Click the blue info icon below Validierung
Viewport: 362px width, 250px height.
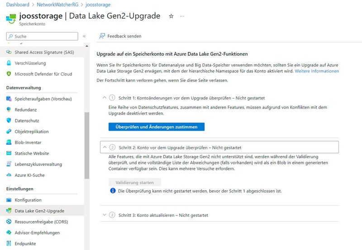coord(113,191)
